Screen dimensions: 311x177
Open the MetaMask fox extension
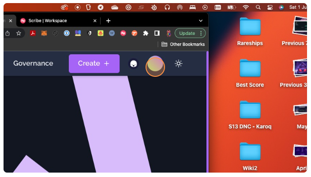click(44, 33)
